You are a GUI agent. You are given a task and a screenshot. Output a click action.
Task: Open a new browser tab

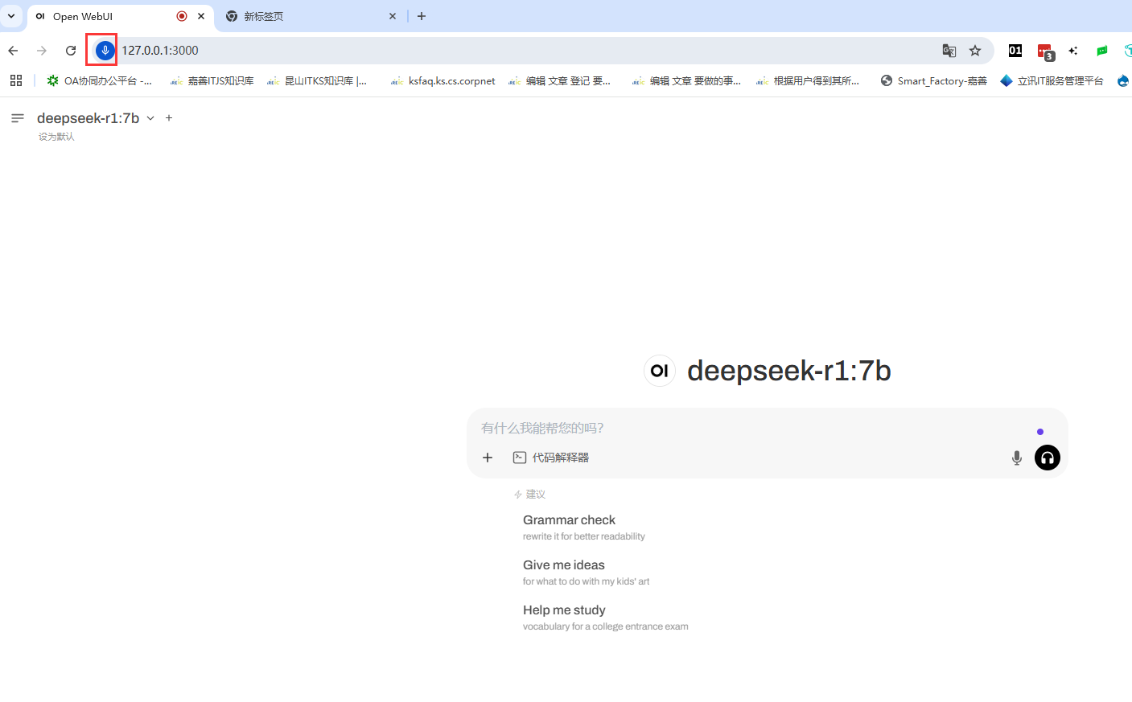(422, 16)
